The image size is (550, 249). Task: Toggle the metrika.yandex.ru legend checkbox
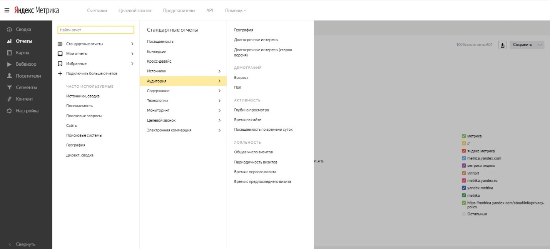click(464, 181)
